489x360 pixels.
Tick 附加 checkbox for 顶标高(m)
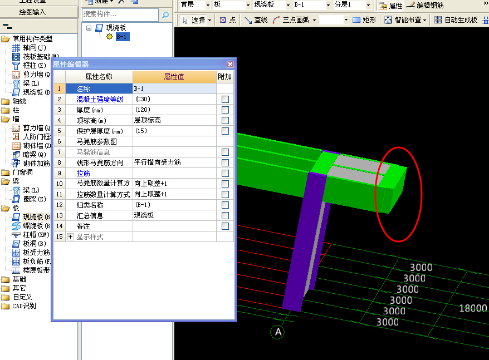[x=225, y=120]
